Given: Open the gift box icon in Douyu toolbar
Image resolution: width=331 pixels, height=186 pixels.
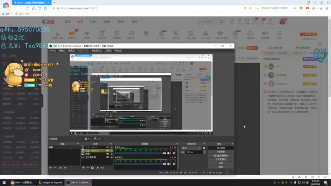Looking at the screenshot, I should tap(146, 33).
